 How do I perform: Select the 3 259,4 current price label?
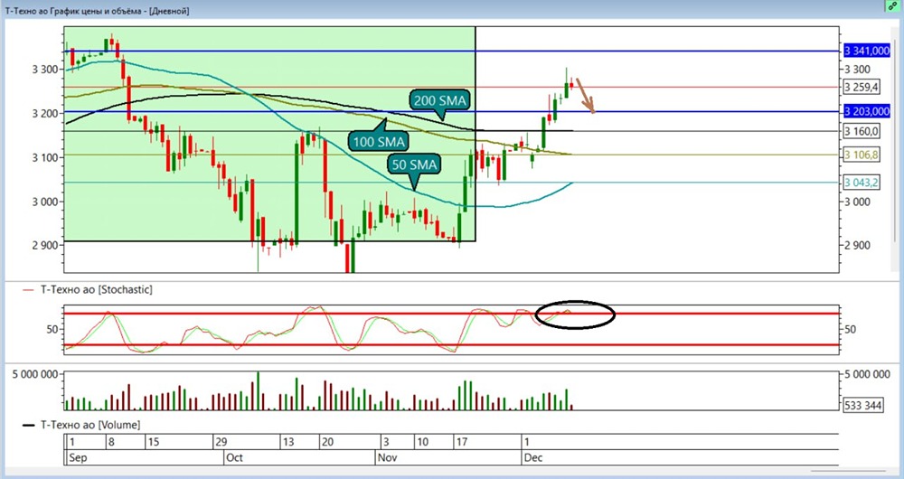(862, 87)
